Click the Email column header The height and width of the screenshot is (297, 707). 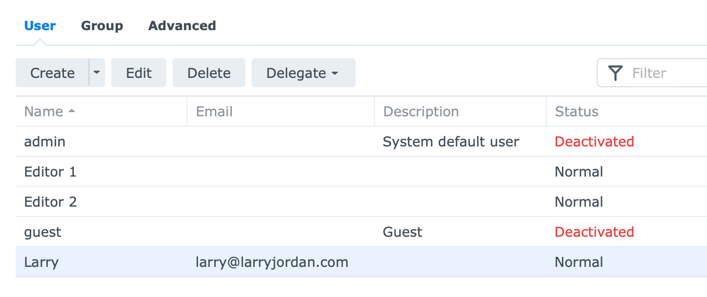(x=214, y=112)
